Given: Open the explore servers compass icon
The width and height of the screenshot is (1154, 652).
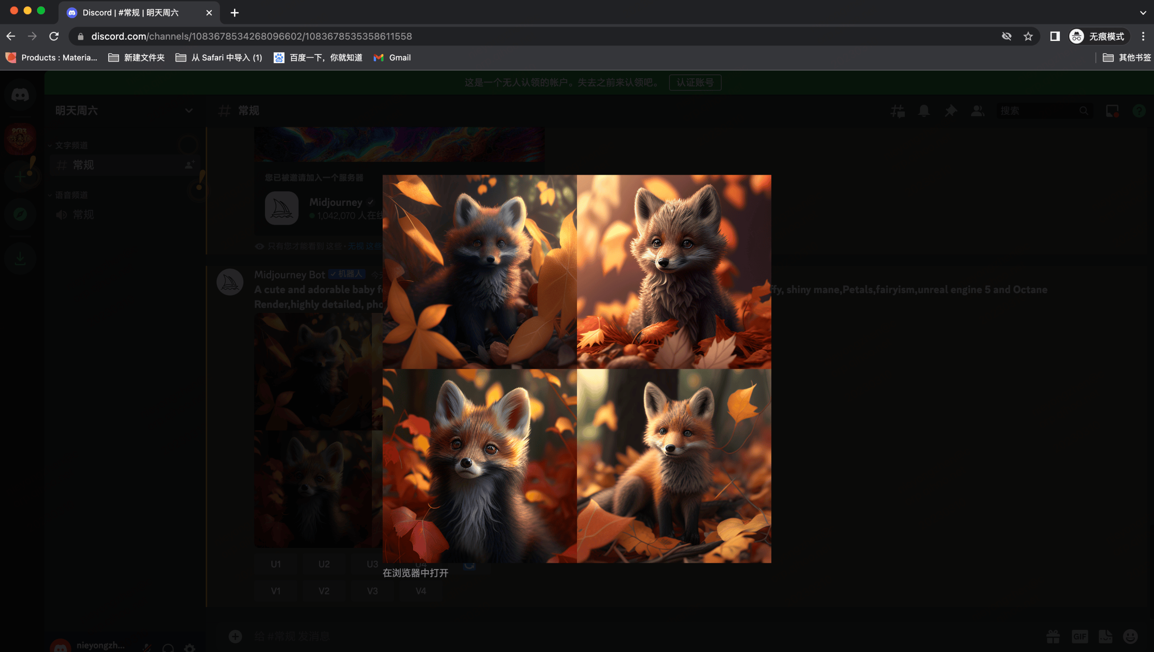Looking at the screenshot, I should pyautogui.click(x=20, y=214).
